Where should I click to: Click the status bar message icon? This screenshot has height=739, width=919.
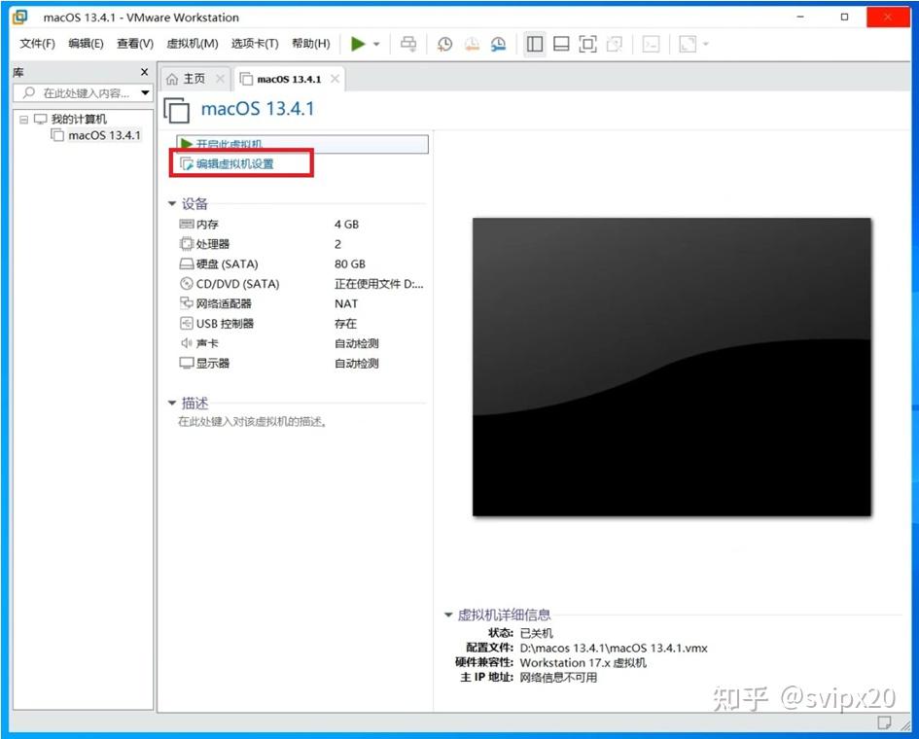pos(884,722)
